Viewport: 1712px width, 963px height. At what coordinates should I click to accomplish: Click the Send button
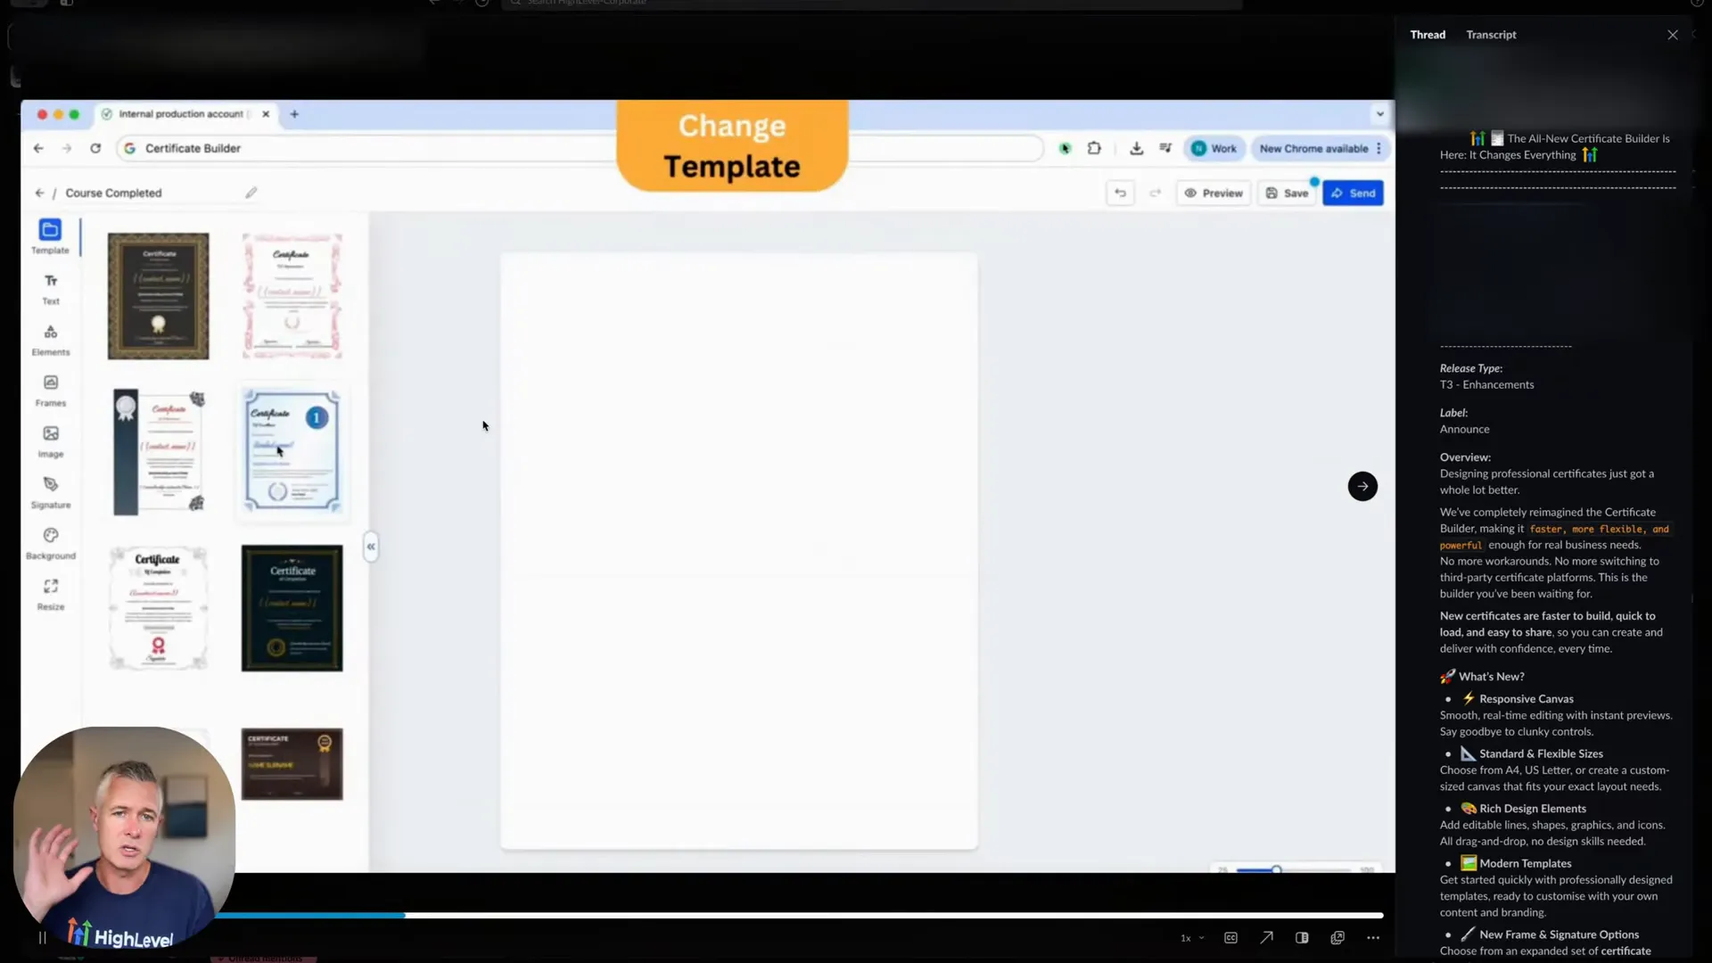tap(1353, 193)
